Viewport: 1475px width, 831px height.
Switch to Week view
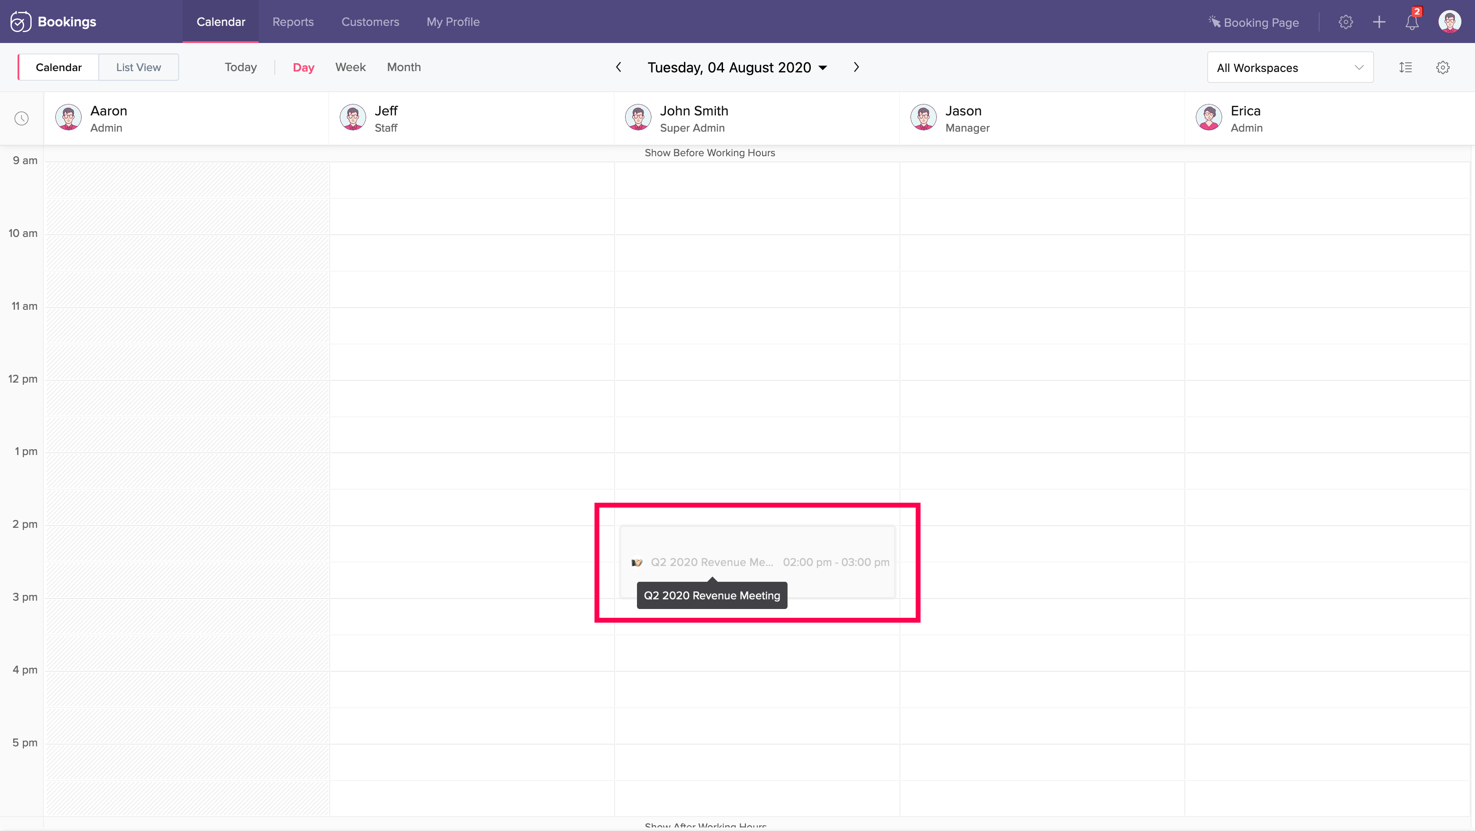click(x=350, y=67)
